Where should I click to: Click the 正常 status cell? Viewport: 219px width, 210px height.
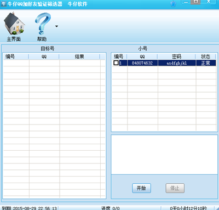tap(206, 63)
